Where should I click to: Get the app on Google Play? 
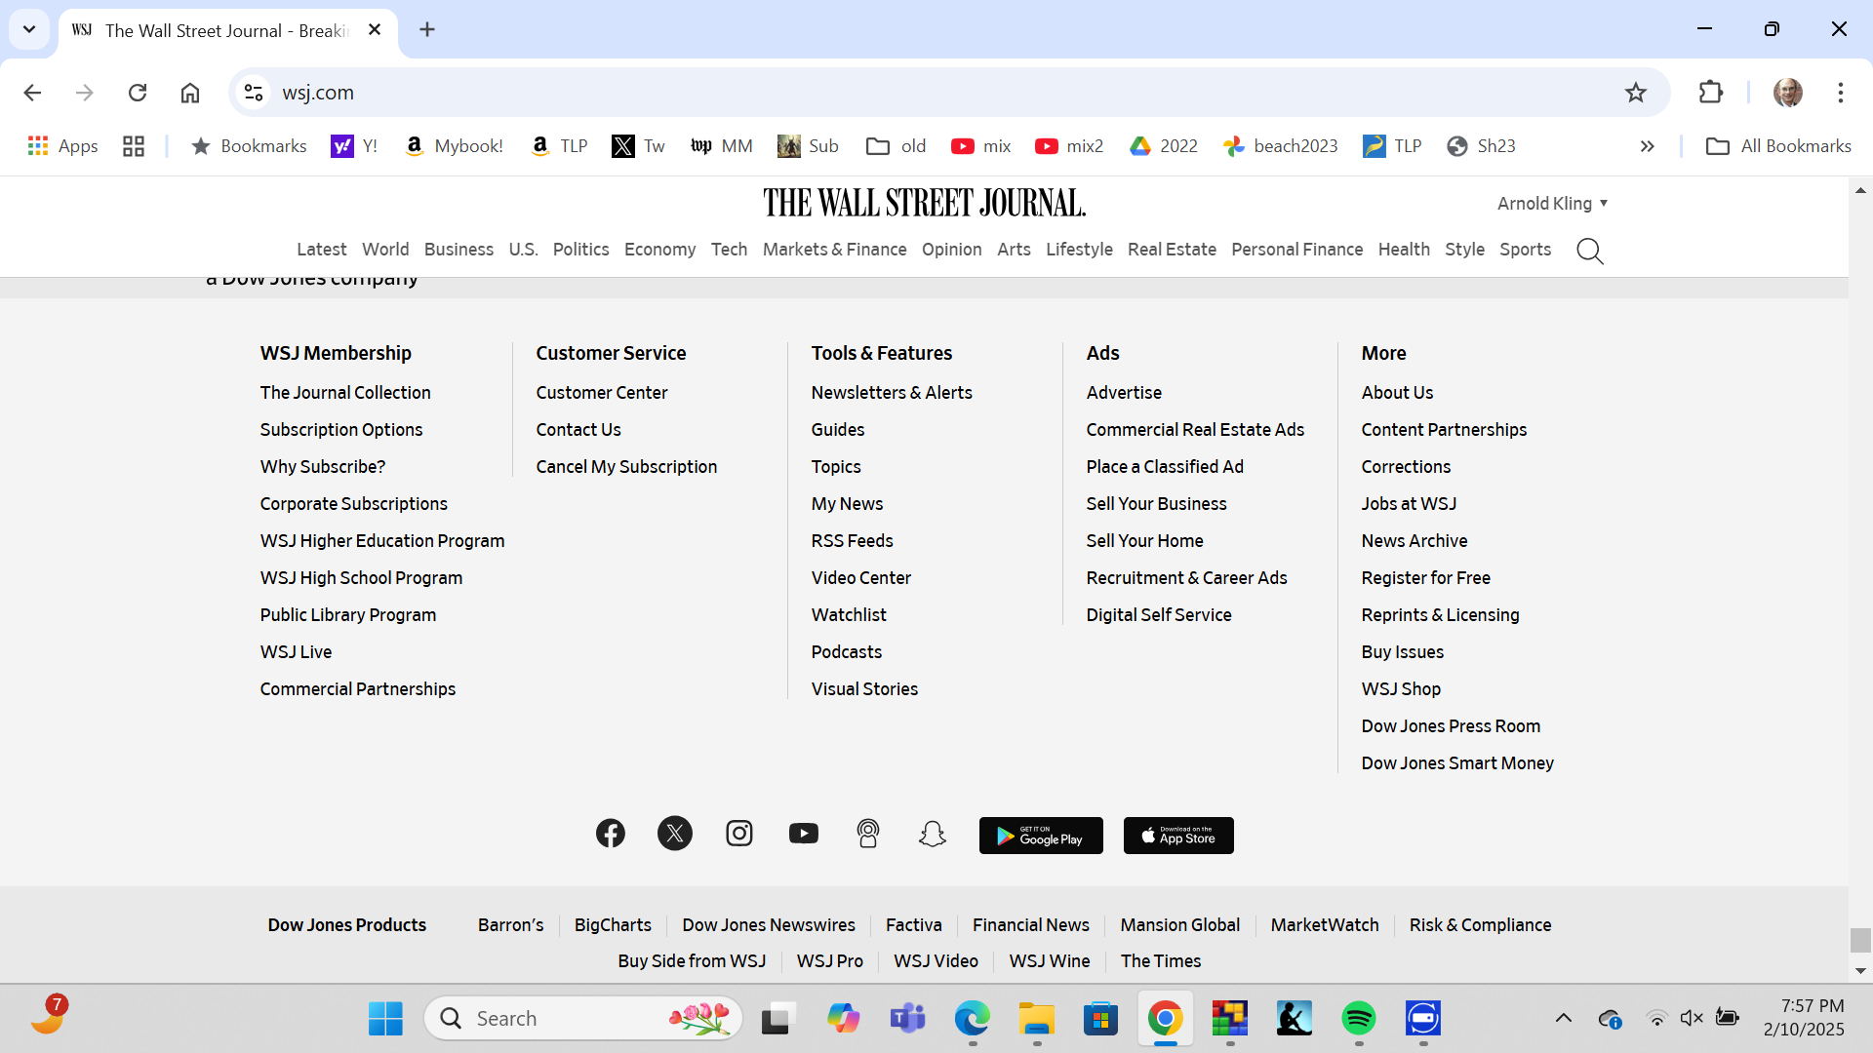(x=1041, y=836)
